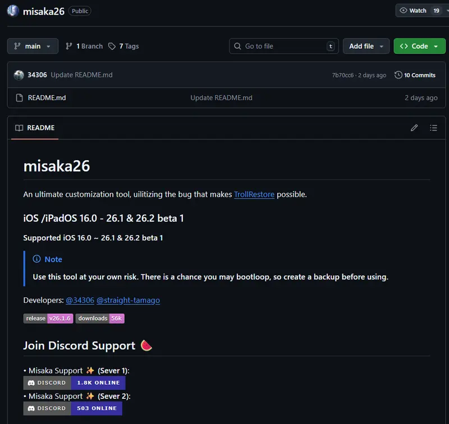This screenshot has height=424, width=449.
Task: Click the Discord Server 1 badge
Action: 74,383
